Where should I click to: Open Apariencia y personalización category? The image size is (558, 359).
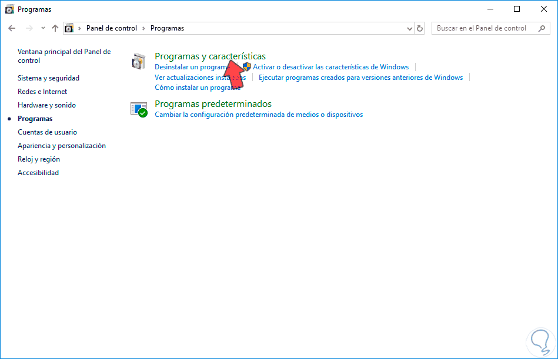coord(62,145)
